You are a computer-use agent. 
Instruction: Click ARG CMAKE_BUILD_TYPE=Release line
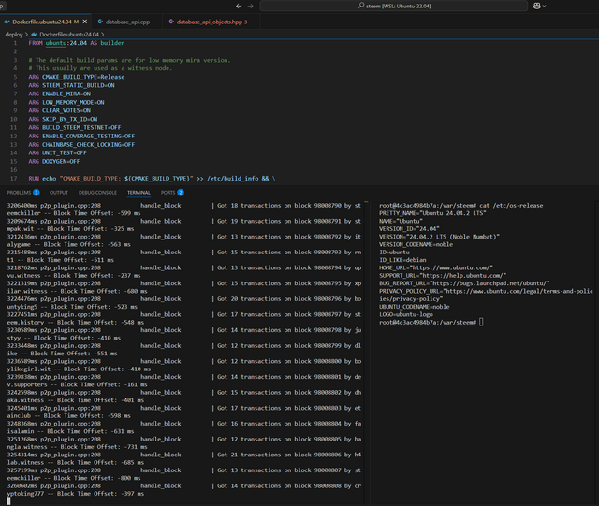pos(77,77)
